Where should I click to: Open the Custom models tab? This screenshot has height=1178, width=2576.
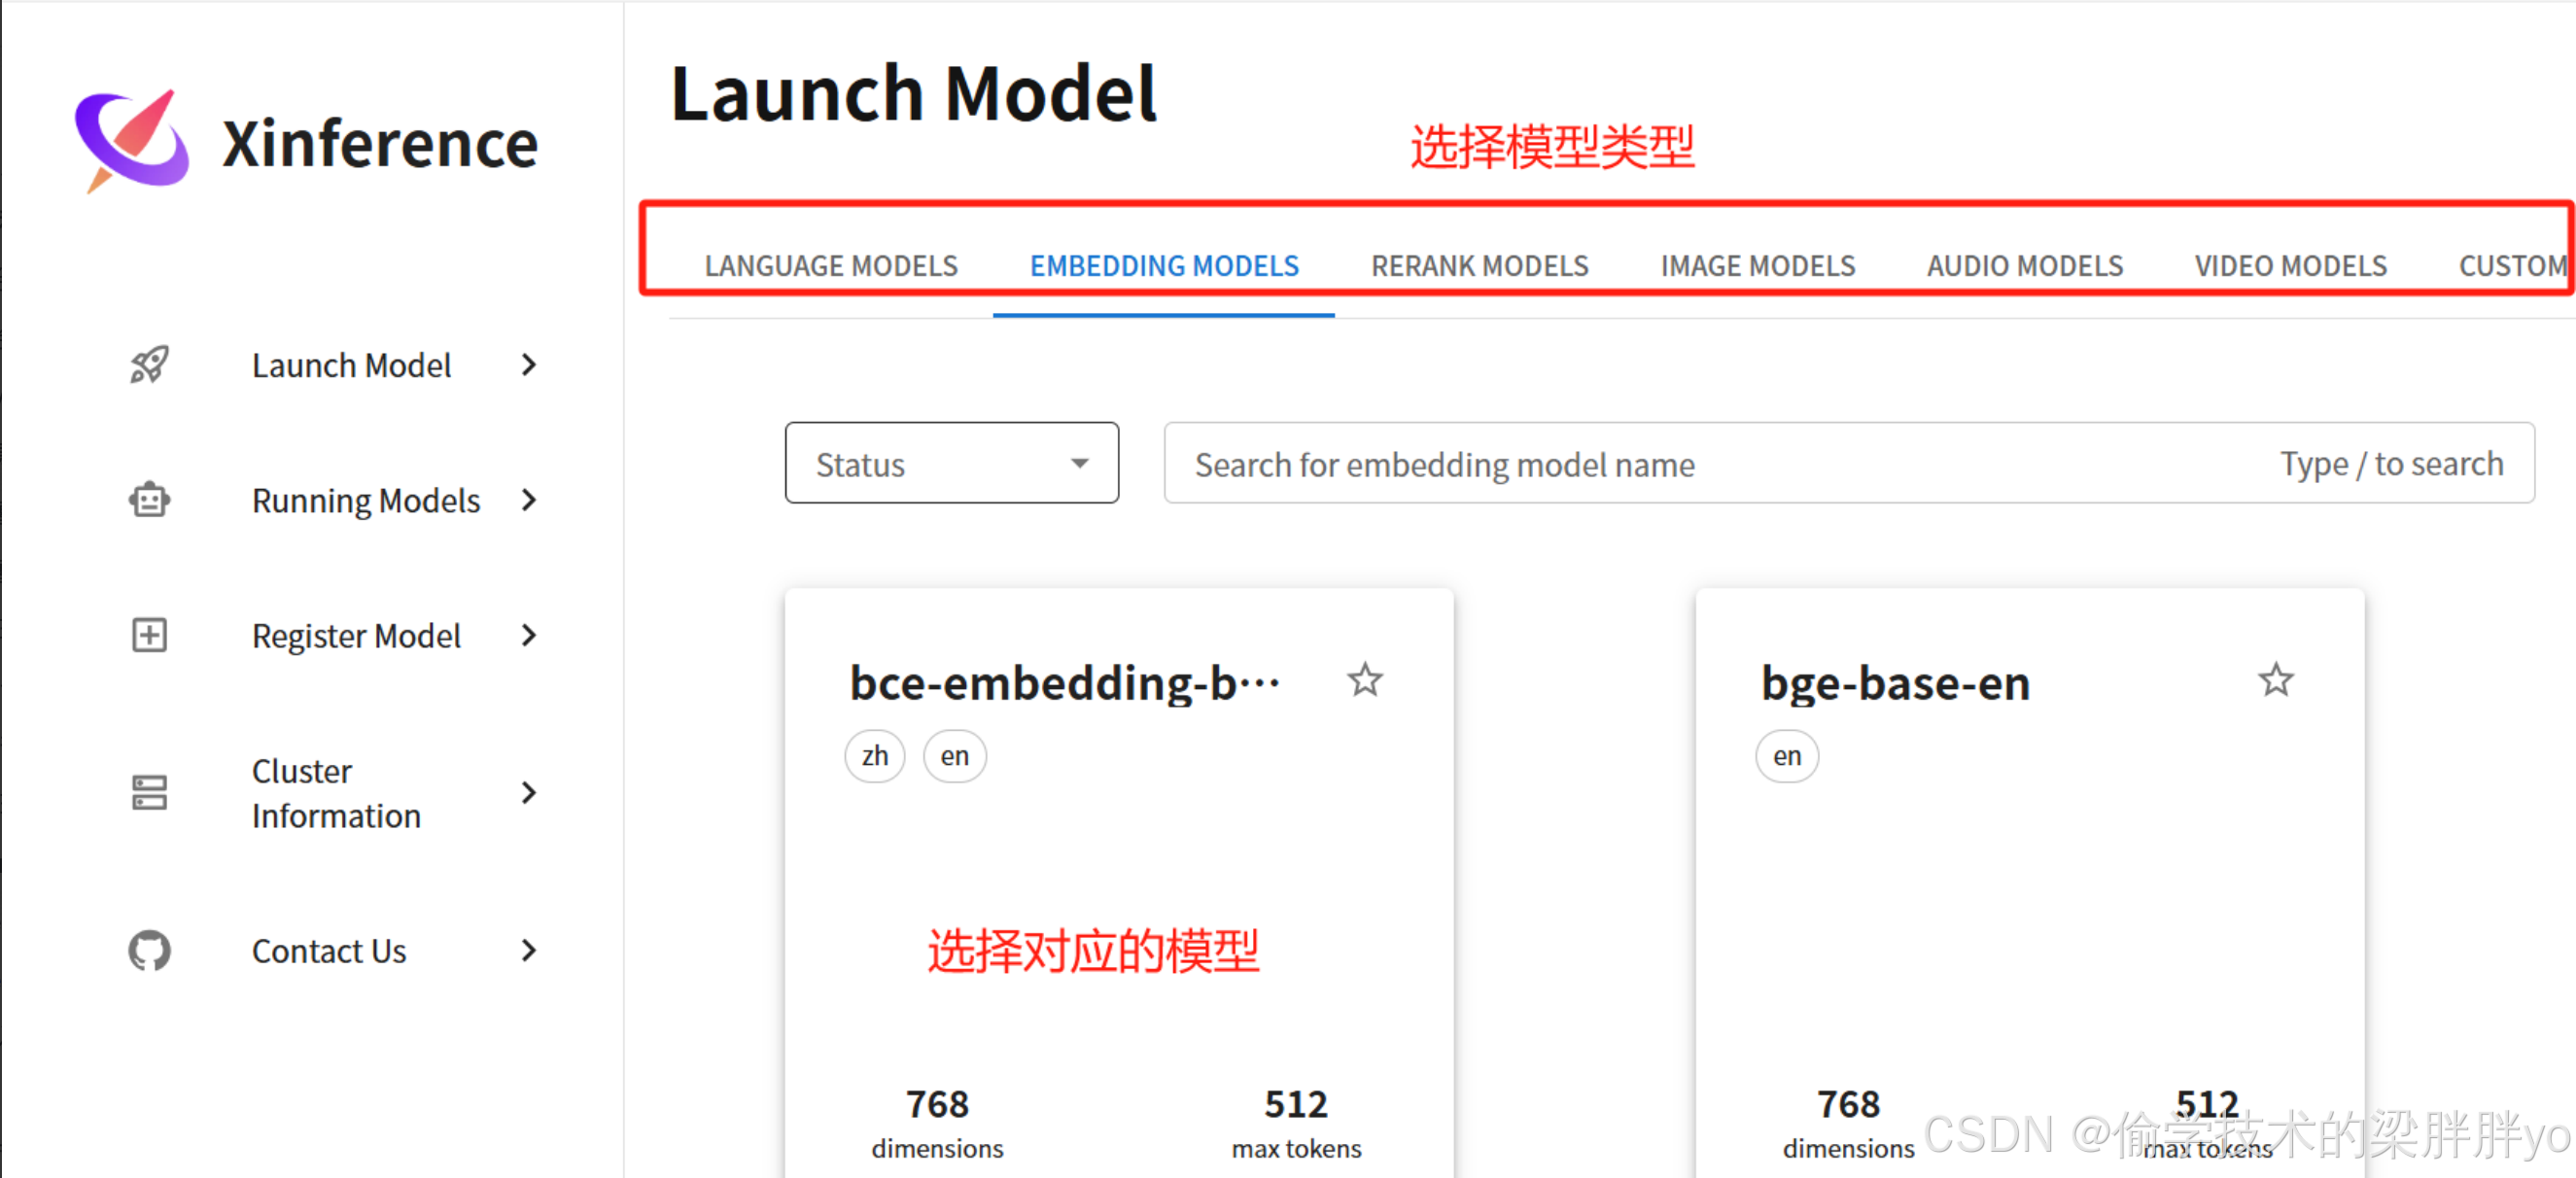click(x=2512, y=266)
